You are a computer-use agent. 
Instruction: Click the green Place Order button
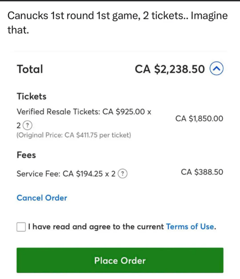120,260
